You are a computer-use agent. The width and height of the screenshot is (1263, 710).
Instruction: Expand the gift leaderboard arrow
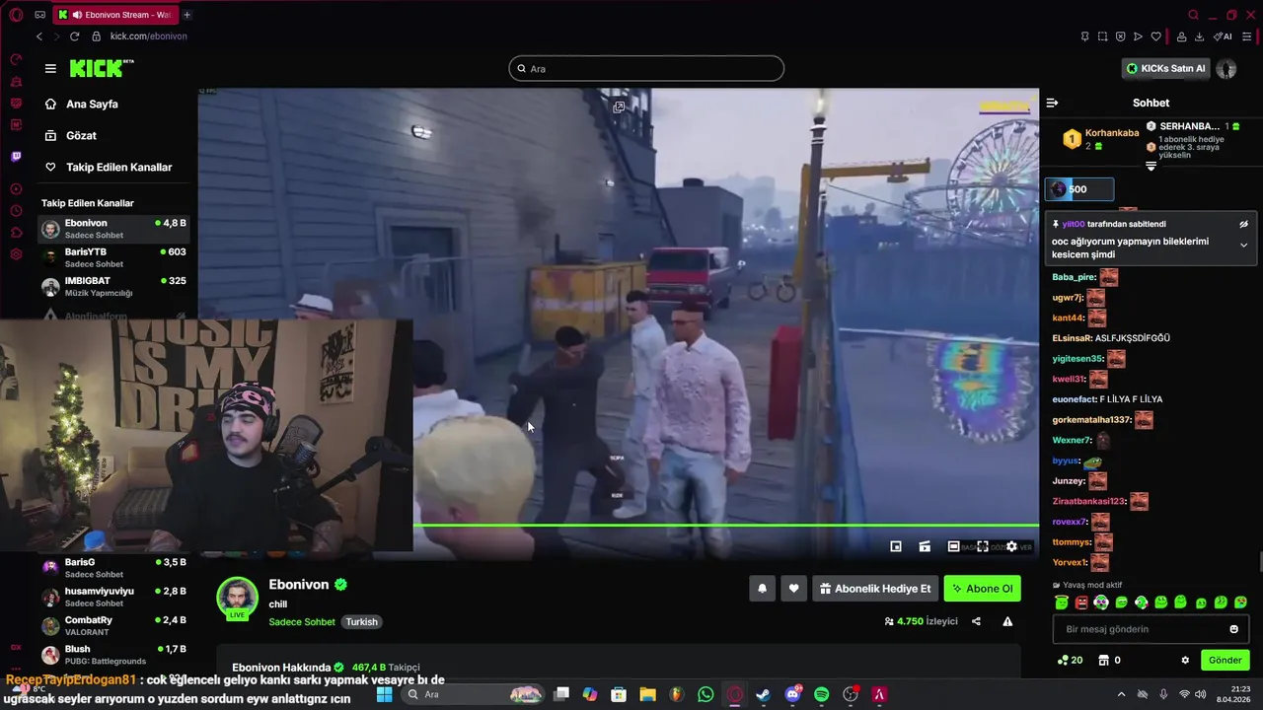coord(1151,167)
